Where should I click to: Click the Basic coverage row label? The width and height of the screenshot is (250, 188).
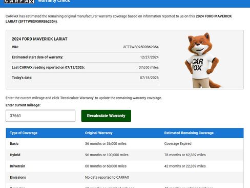click(14, 143)
